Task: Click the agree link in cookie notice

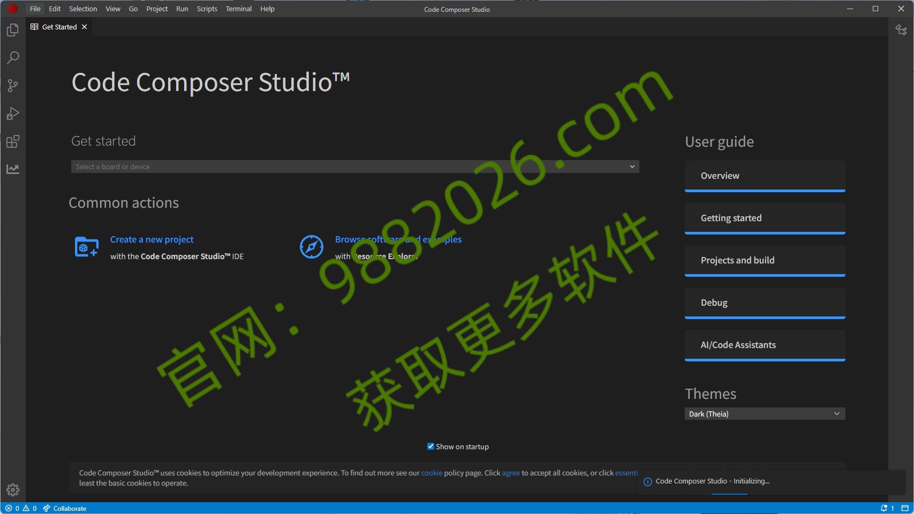Action: (x=511, y=473)
